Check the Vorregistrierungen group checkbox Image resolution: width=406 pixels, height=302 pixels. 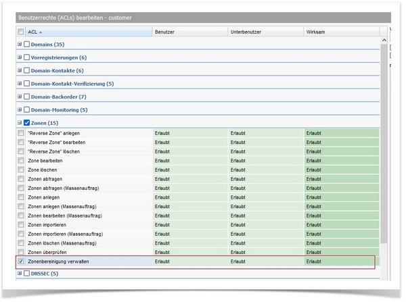click(26, 57)
